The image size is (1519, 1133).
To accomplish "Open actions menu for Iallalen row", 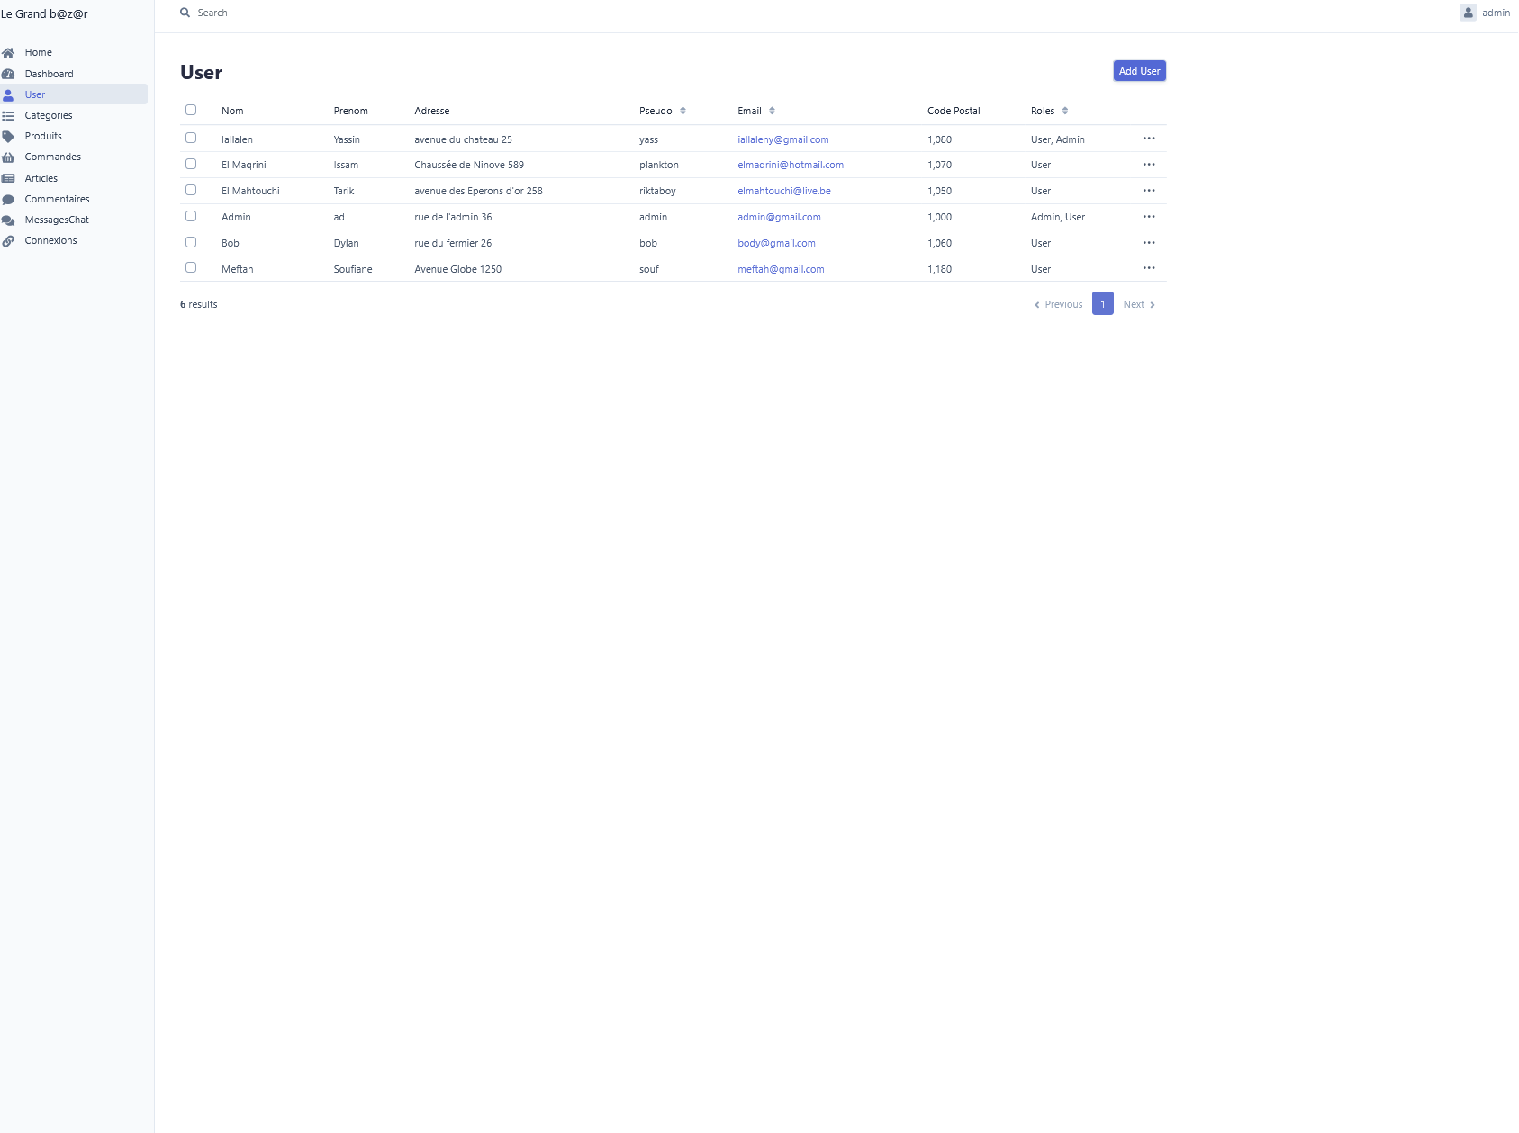I will [1149, 139].
